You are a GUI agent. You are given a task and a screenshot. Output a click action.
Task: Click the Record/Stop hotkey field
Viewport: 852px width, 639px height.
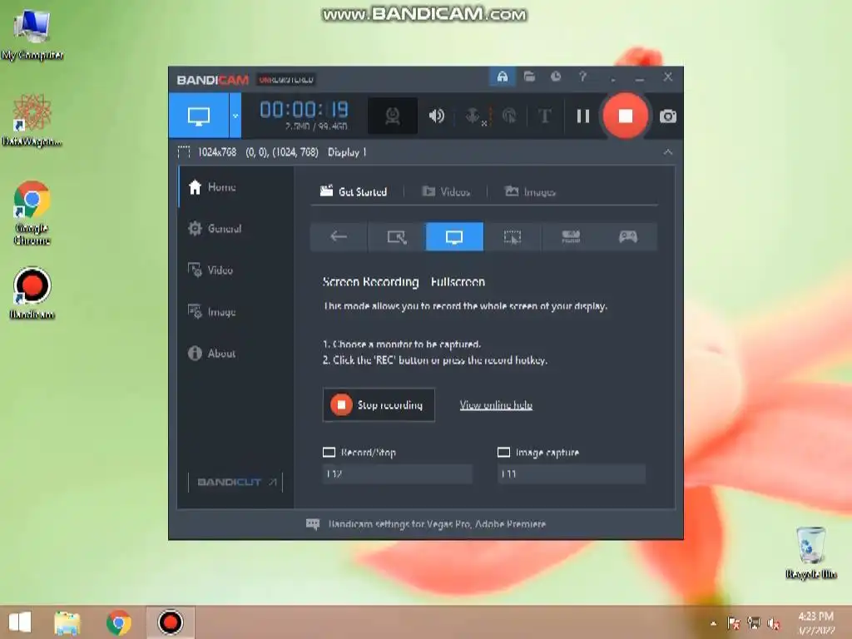397,473
